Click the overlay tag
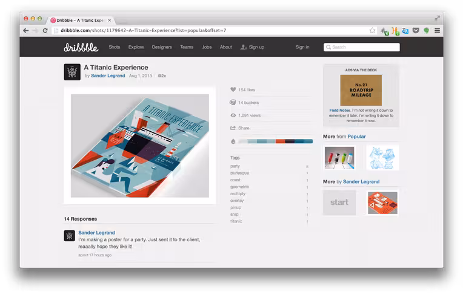Viewport: 463px width, 295px height. pos(237,201)
